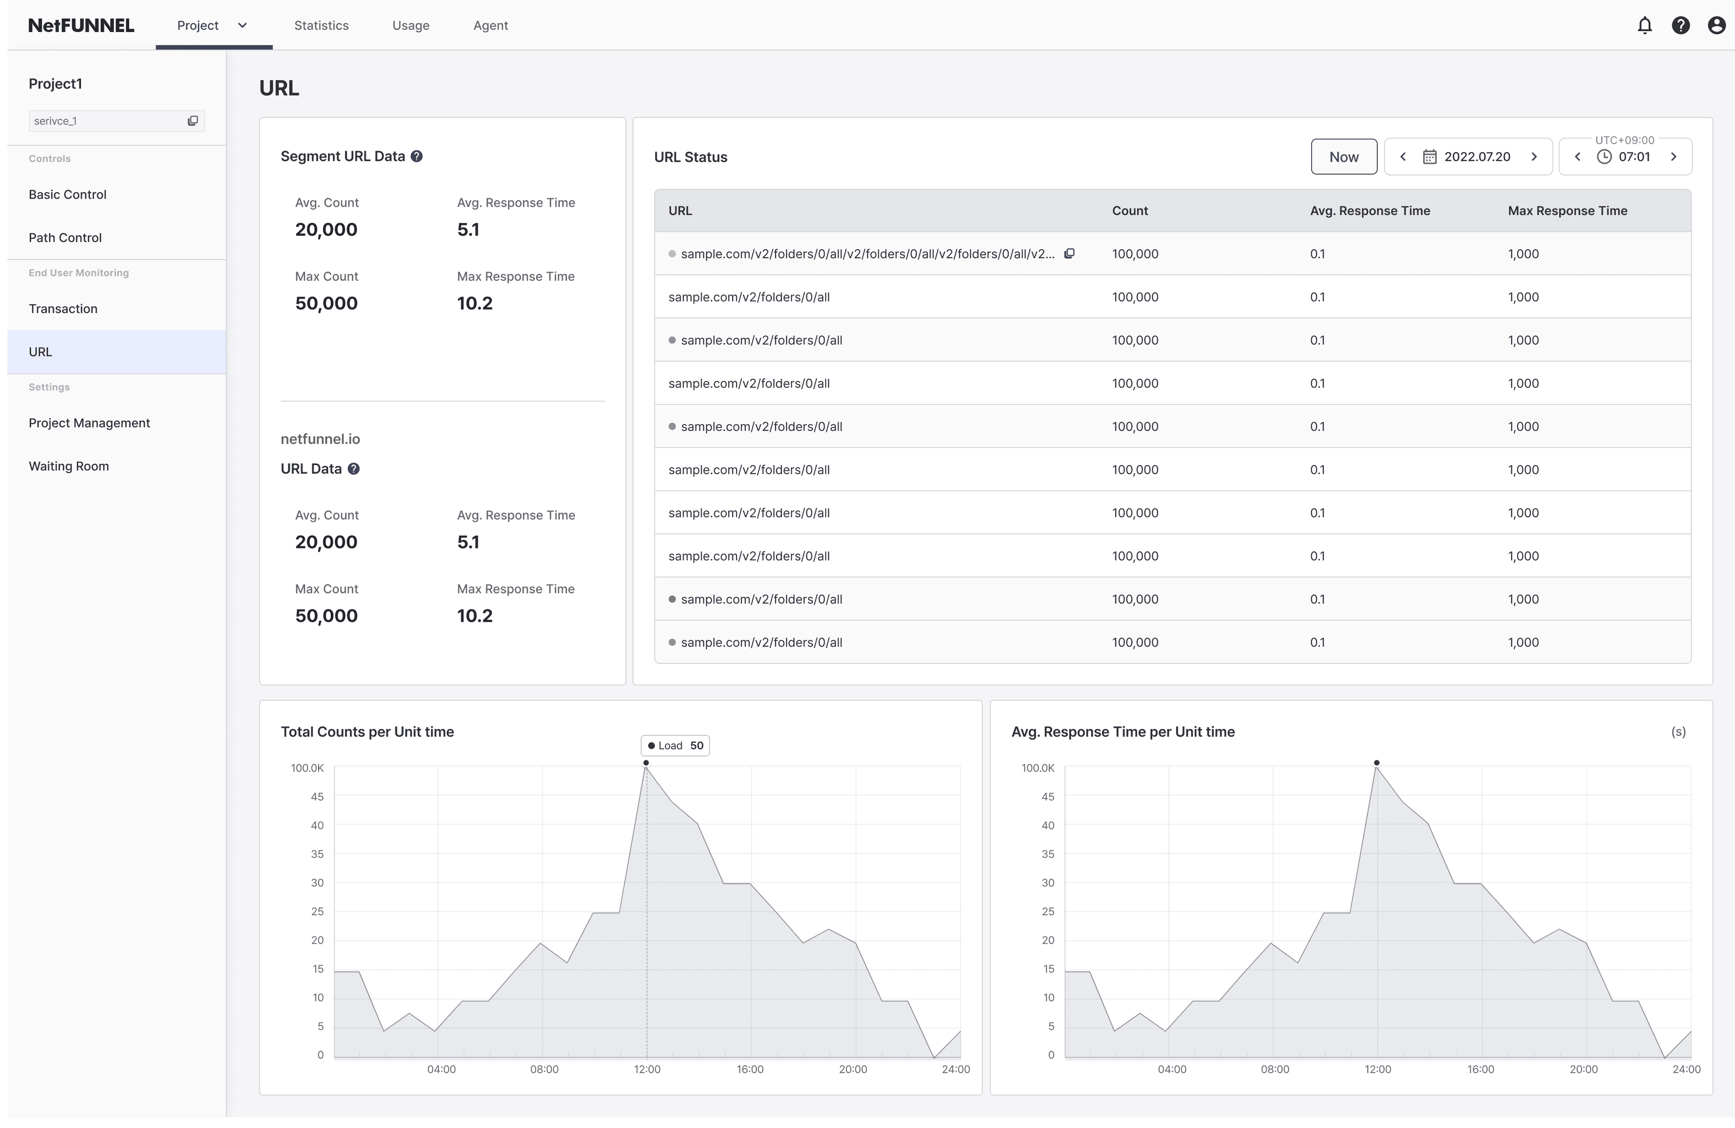Click the Avg. Response Time column header
The image size is (1735, 1128).
1370,210
